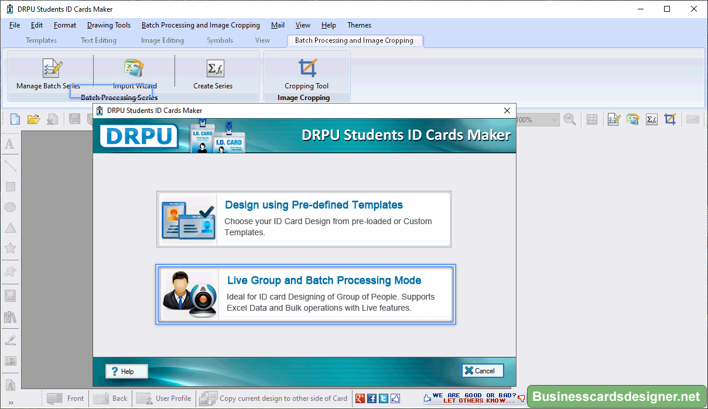Open the Mail menu
This screenshot has width=708, height=409.
(278, 25)
